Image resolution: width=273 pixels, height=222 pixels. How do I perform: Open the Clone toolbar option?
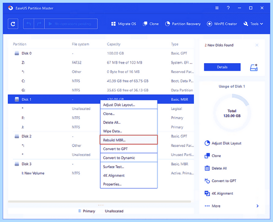point(151,24)
